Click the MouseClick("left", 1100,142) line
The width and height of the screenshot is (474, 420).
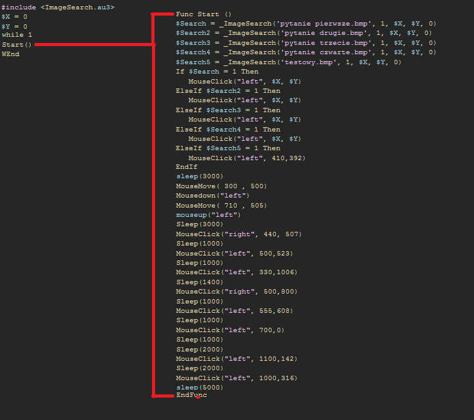237,359
